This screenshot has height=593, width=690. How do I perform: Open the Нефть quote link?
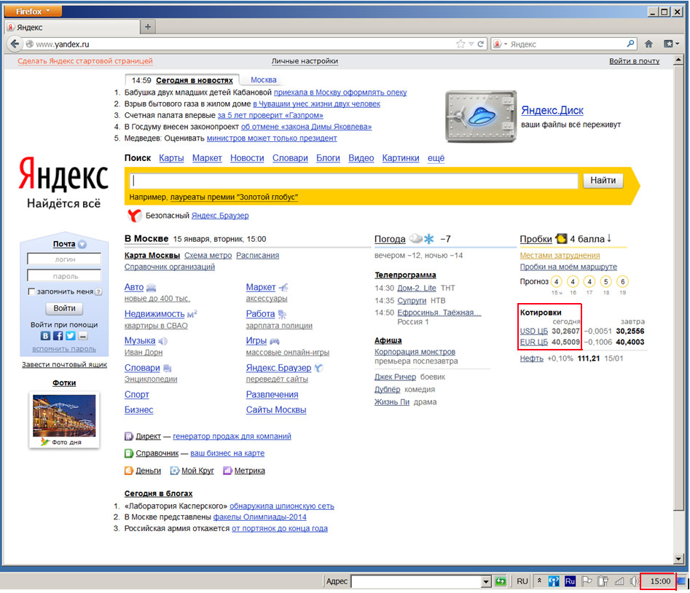[532, 358]
